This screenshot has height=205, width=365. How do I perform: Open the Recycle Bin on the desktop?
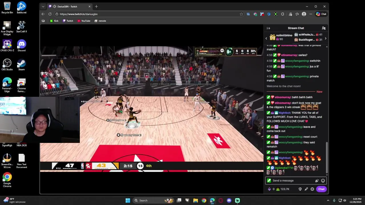[7, 8]
